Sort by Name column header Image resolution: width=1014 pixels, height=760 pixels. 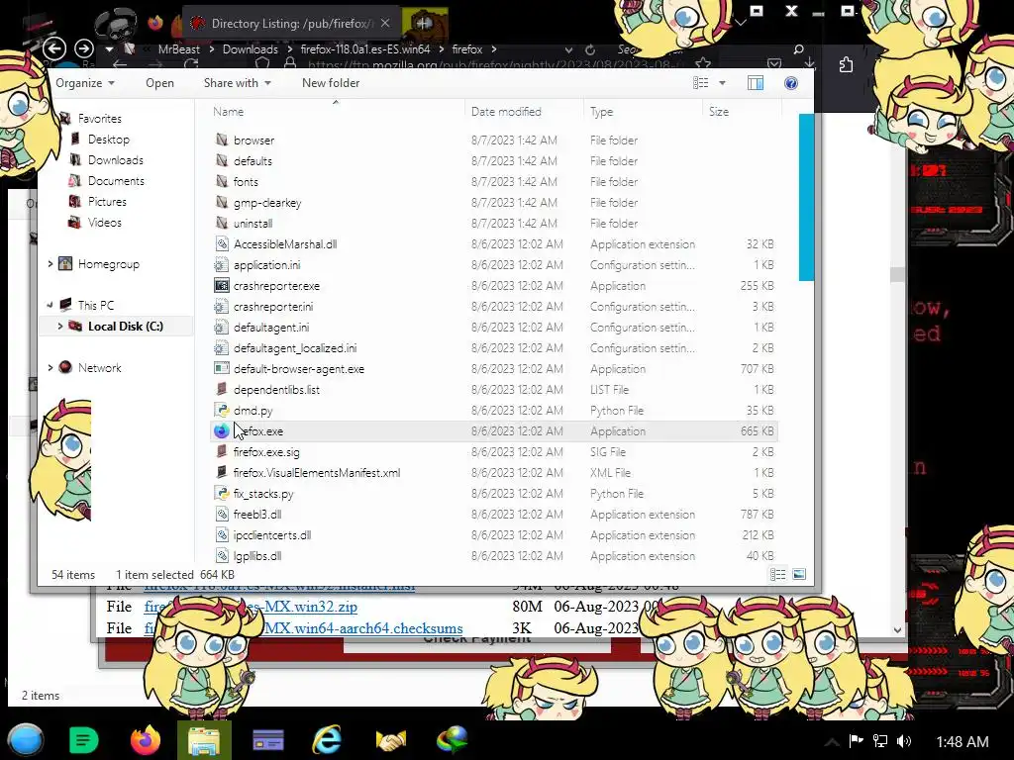coord(229,111)
